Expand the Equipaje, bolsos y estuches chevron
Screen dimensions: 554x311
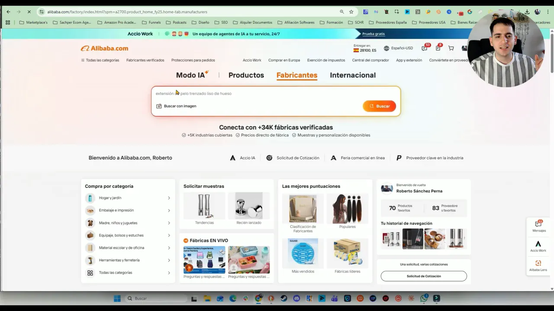(169, 235)
